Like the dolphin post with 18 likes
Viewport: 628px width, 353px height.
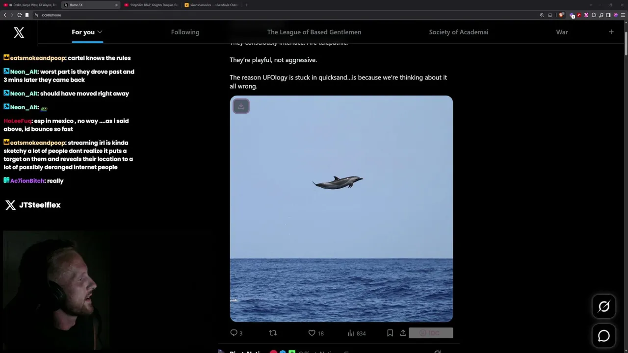[x=315, y=333]
